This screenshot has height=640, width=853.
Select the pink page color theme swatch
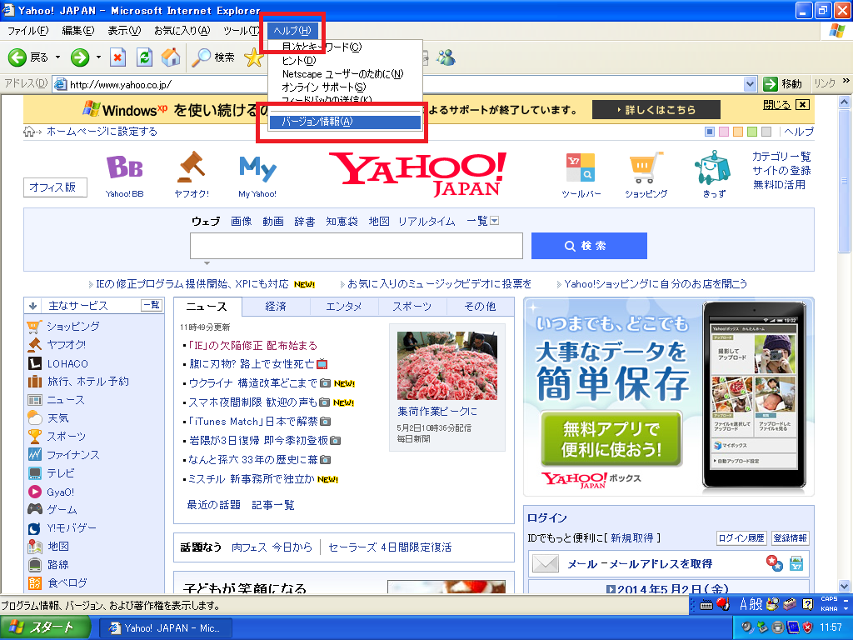[724, 131]
